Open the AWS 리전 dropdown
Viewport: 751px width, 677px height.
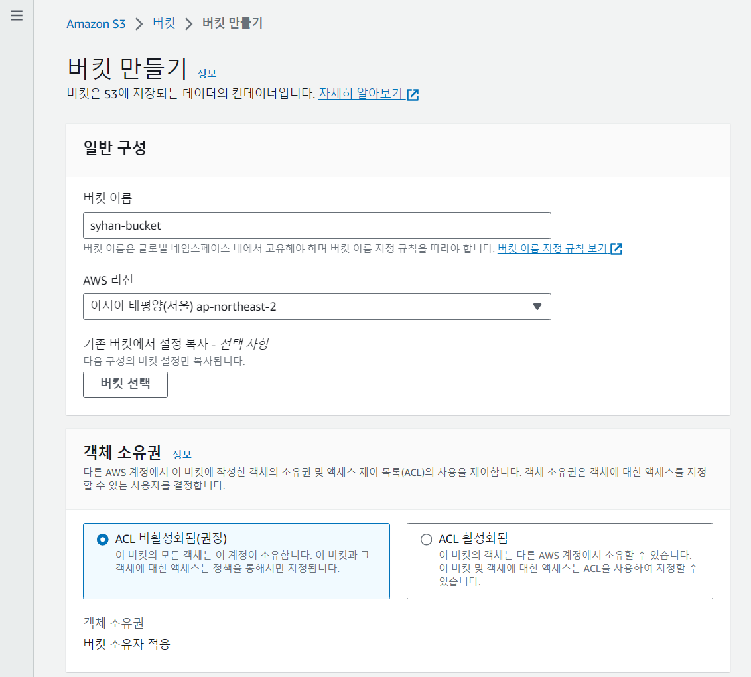pyautogui.click(x=317, y=307)
